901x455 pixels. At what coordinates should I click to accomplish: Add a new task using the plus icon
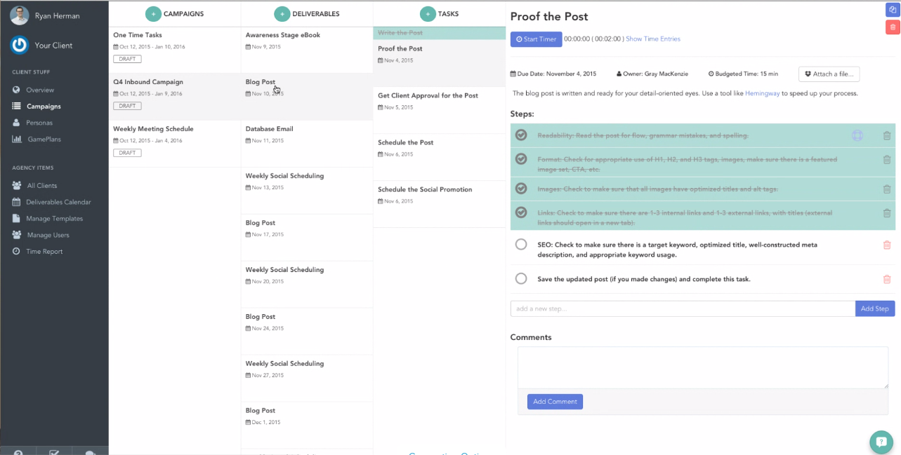click(428, 13)
